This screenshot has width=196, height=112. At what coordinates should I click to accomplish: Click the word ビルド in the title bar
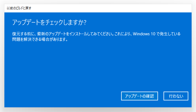pos(20,8)
